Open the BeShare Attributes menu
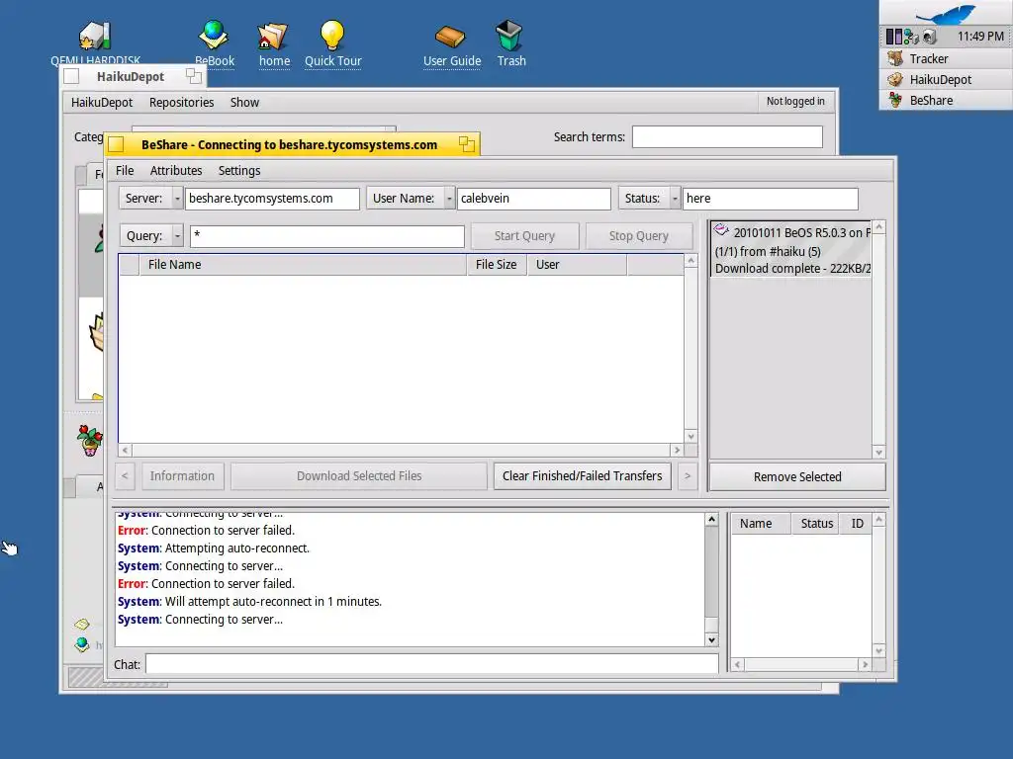Screen dimensions: 1013x759 (x=176, y=170)
